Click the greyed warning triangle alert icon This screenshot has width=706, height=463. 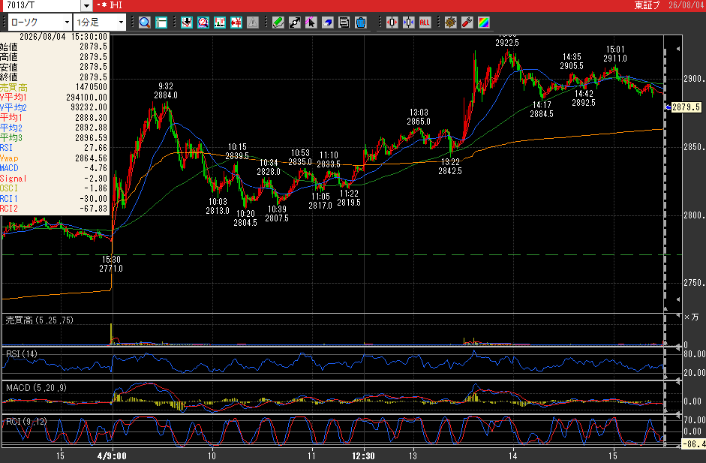tap(253, 22)
